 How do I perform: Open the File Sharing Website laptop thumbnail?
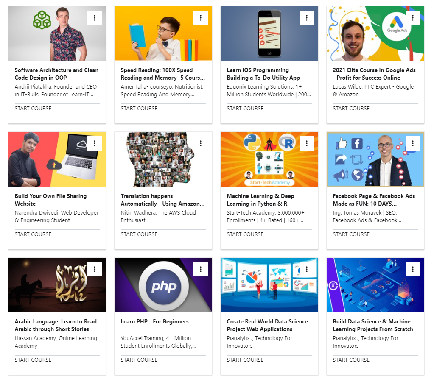pos(57,159)
